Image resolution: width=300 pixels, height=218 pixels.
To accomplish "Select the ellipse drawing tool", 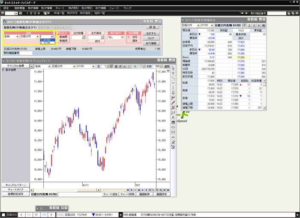I will pos(173,127).
